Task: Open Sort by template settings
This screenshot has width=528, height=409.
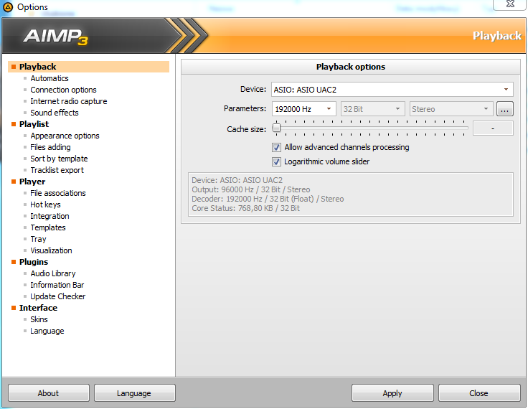Action: coord(59,159)
